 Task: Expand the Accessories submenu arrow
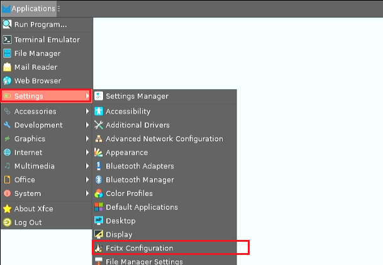pos(87,111)
